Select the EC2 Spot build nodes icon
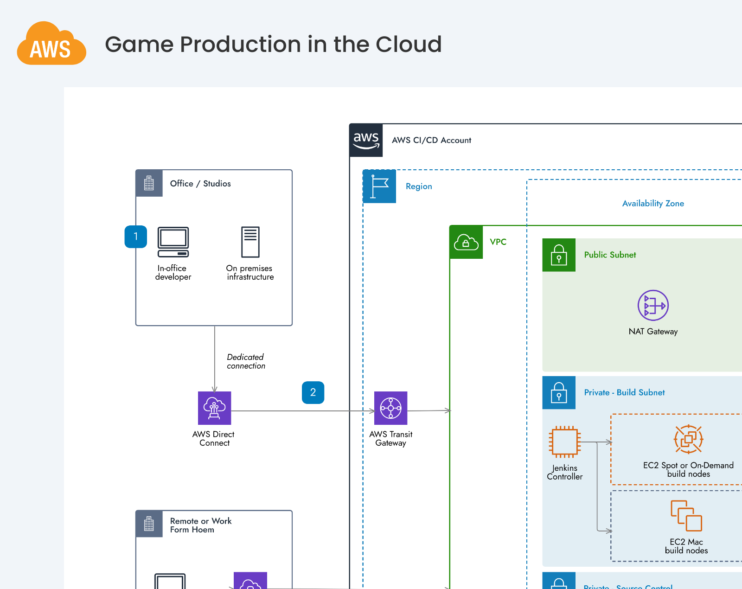This screenshot has height=589, width=742. pos(688,439)
